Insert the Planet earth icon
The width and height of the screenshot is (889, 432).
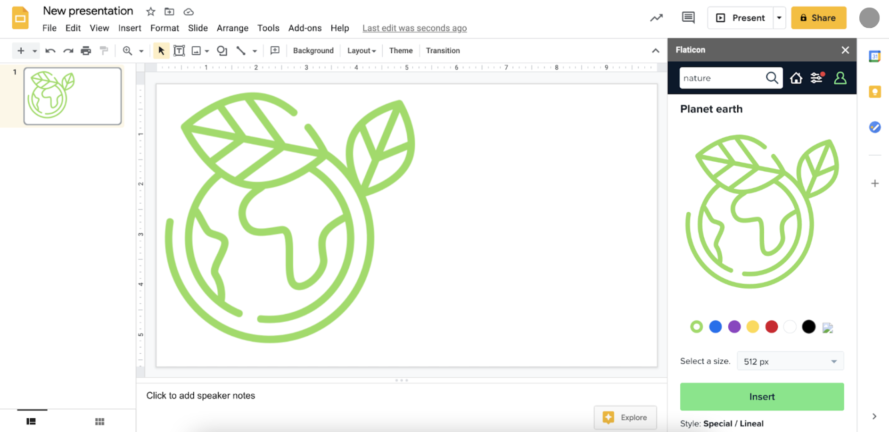pyautogui.click(x=762, y=397)
